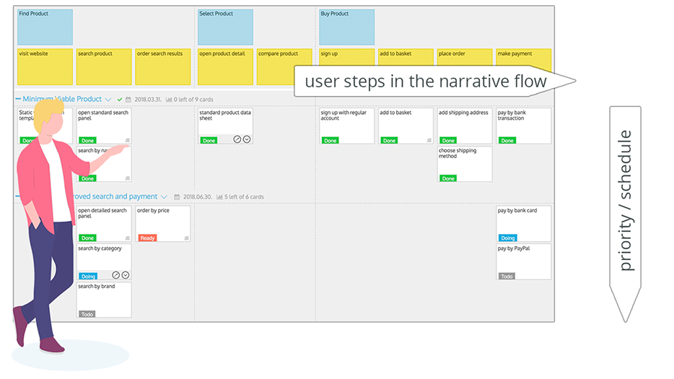Open the circled chevron on search by category card
This screenshot has width=674, height=379.
[x=126, y=275]
